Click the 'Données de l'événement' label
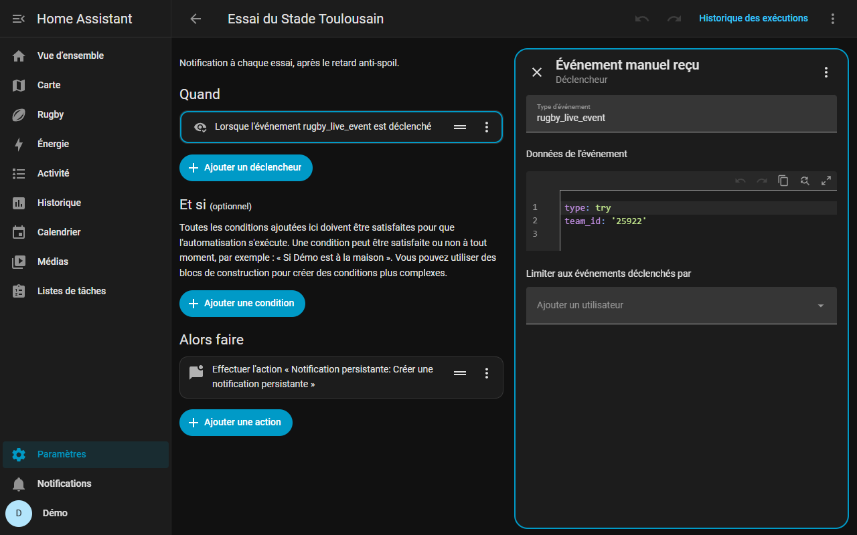The height and width of the screenshot is (535, 857). click(576, 154)
